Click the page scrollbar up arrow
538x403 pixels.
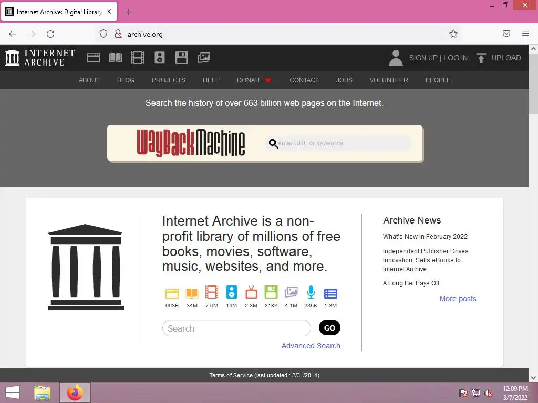coord(533,49)
